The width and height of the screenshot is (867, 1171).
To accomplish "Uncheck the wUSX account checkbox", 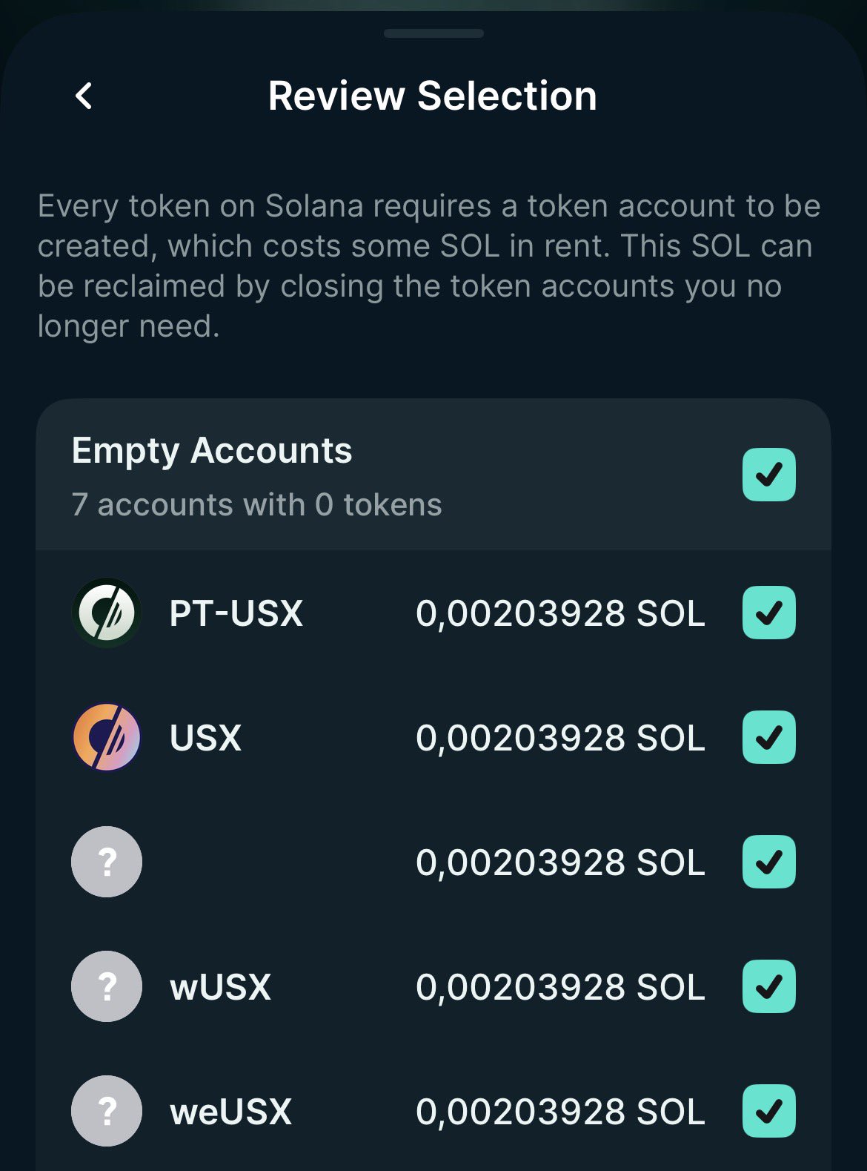I will pyautogui.click(x=768, y=986).
